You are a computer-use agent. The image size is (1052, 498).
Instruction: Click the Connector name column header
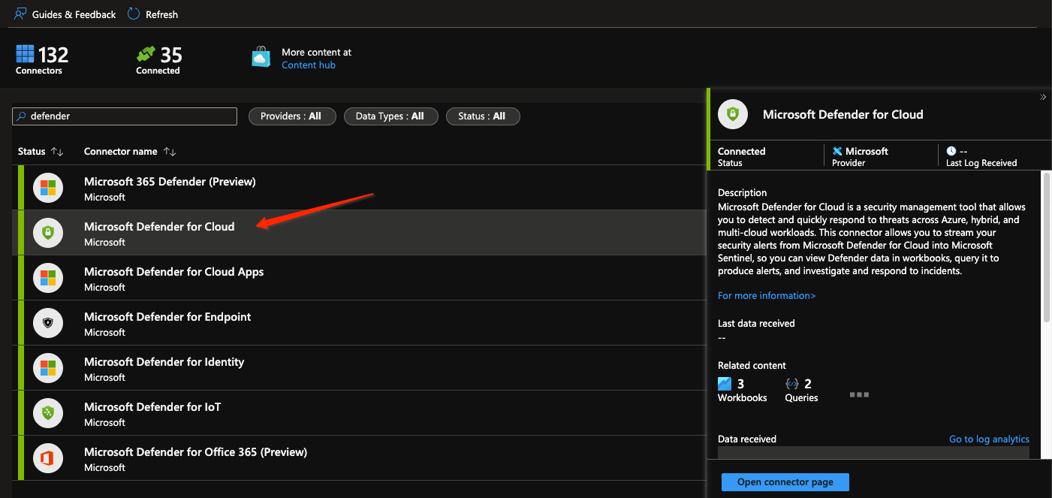pyautogui.click(x=121, y=151)
